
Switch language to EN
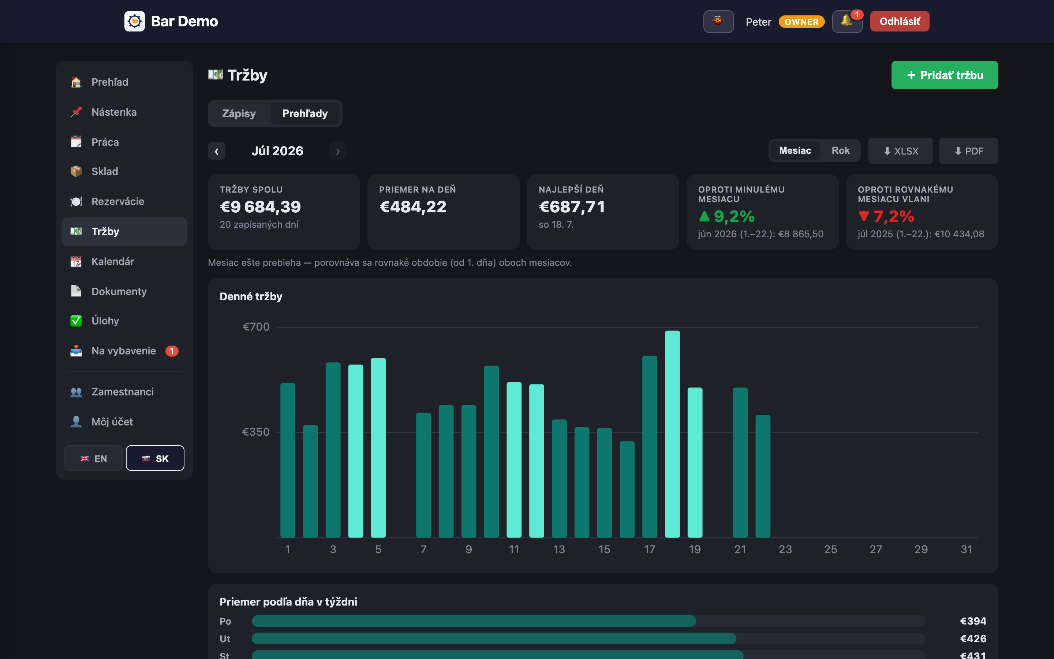(x=94, y=458)
